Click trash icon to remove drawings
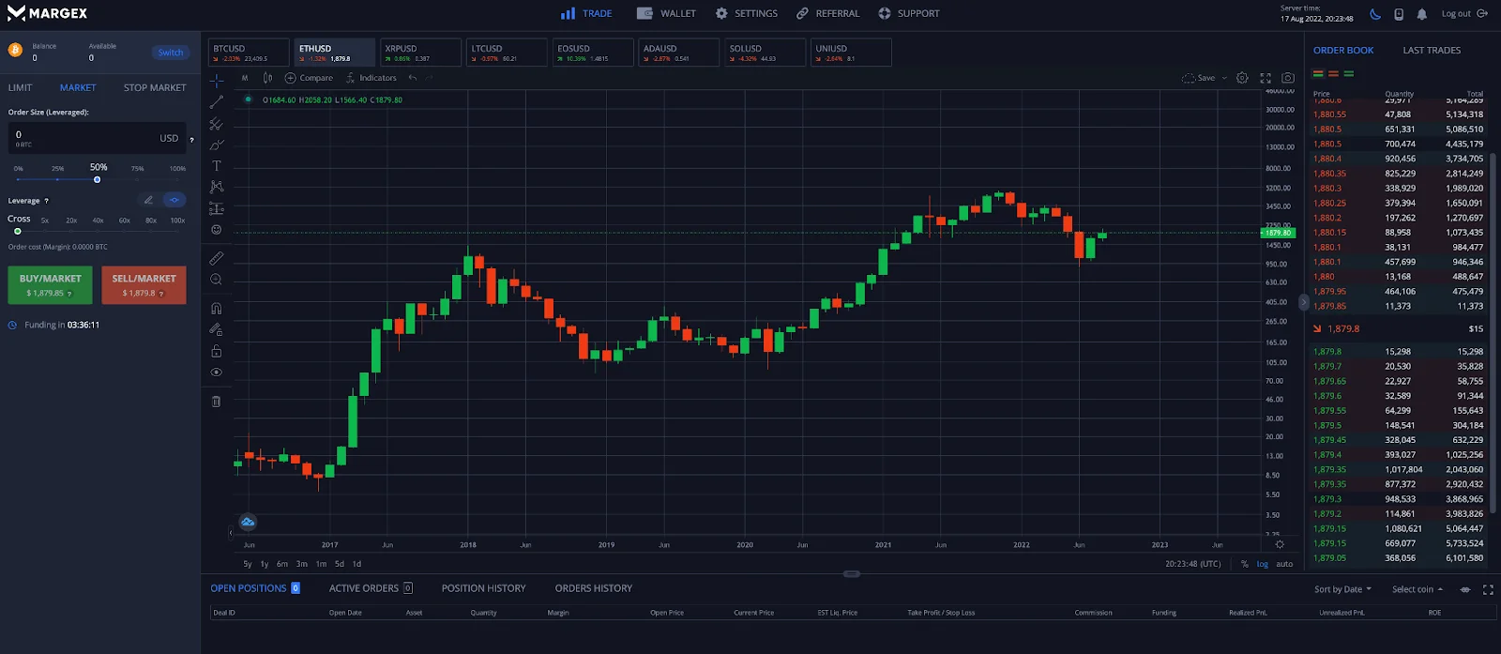The height and width of the screenshot is (654, 1501). tap(217, 402)
